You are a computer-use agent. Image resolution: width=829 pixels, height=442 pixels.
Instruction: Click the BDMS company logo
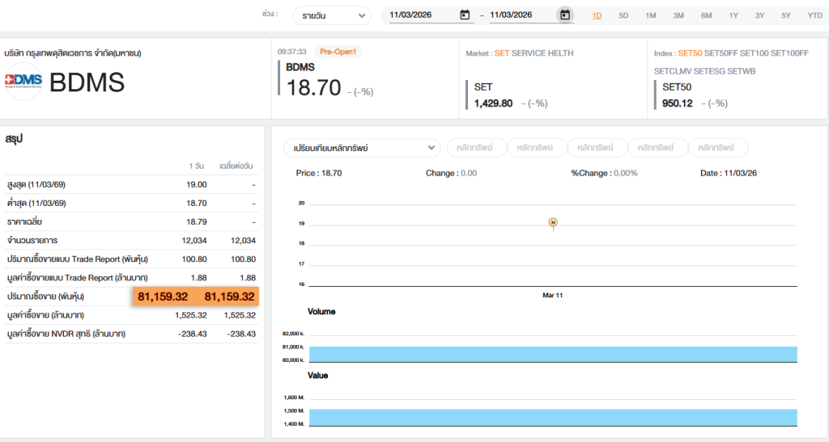coord(23,82)
